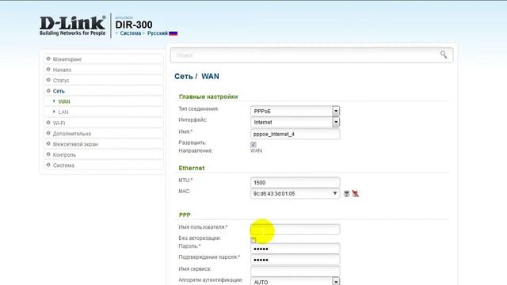
Task: Click the Направление value WAN
Action: pyautogui.click(x=256, y=150)
